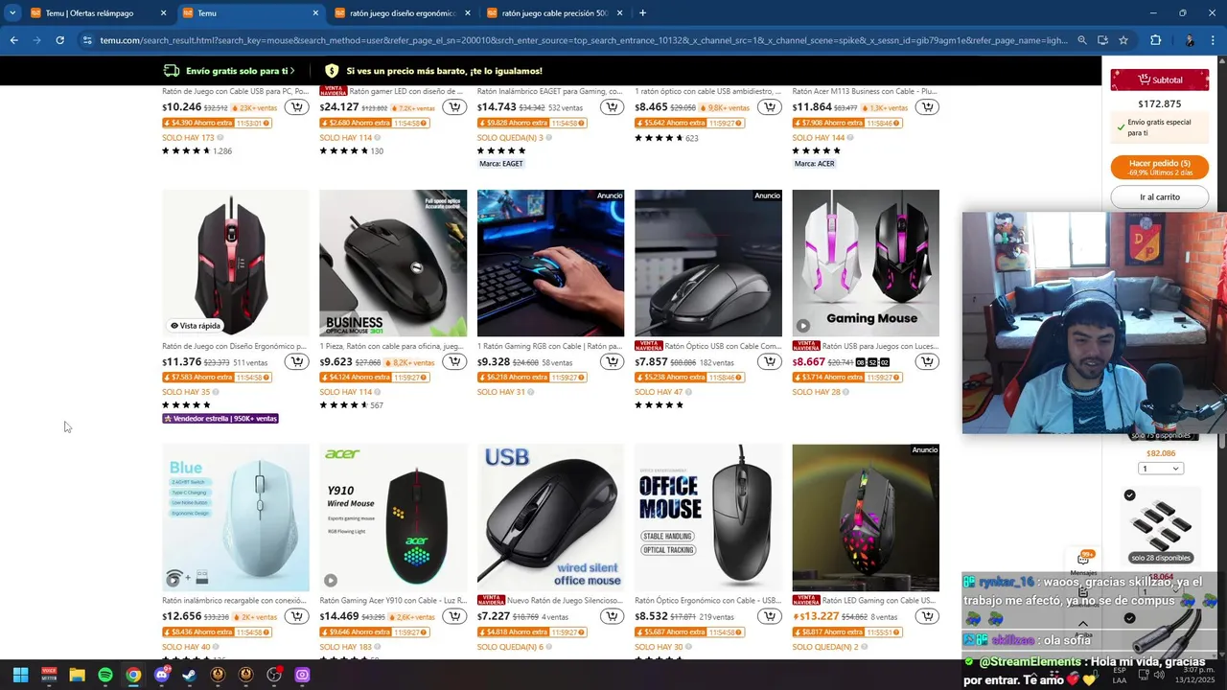Screen dimensions: 1227x690
Task: Open Spotify from the Windows taskbar
Action: pyautogui.click(x=105, y=675)
